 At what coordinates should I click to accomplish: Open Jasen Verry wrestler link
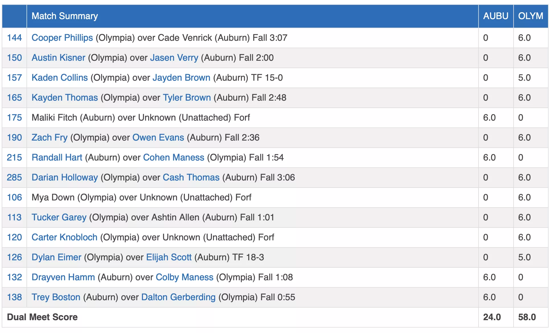click(x=174, y=58)
